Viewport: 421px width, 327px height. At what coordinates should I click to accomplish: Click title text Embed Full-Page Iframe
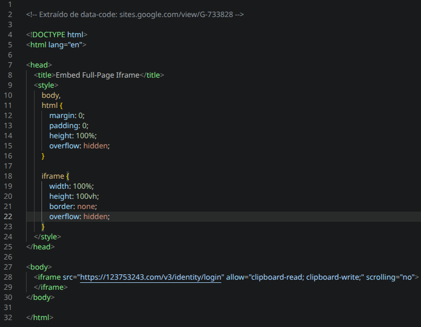point(97,75)
